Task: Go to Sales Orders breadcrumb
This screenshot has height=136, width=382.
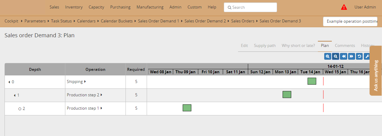Action: coord(243,21)
